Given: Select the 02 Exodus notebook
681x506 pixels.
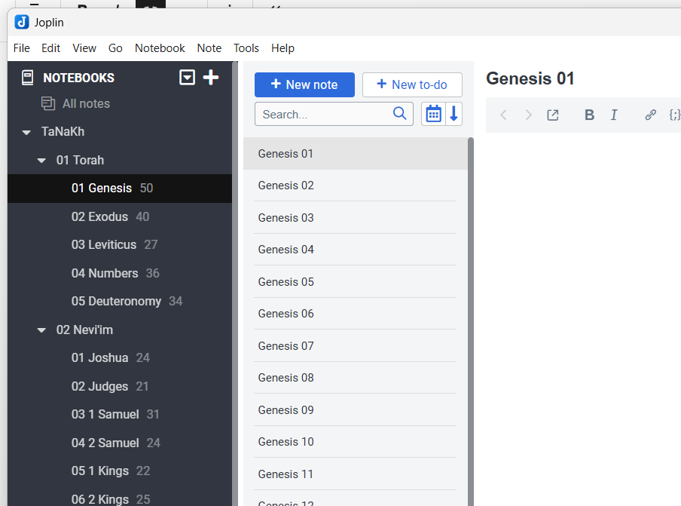Looking at the screenshot, I should 99,216.
